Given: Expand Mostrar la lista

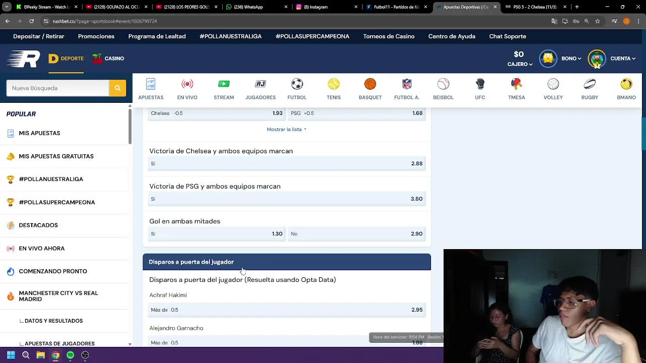Looking at the screenshot, I should 287,130.
